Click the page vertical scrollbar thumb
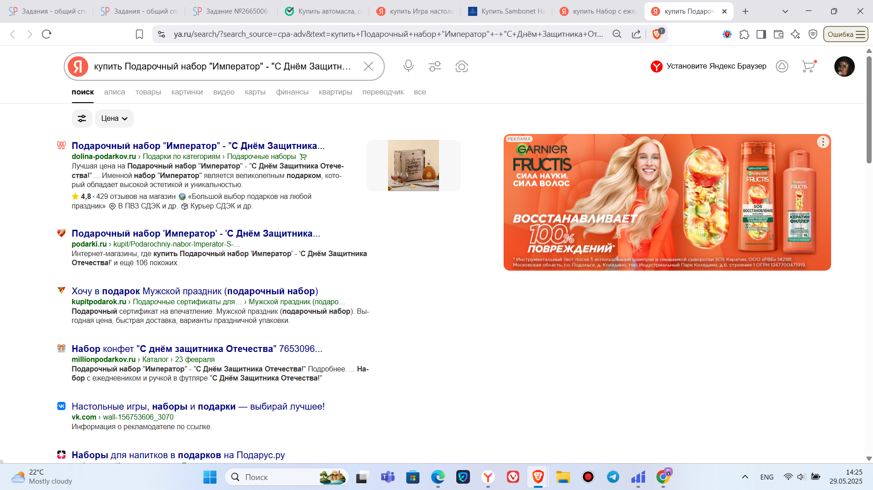 click(869, 109)
